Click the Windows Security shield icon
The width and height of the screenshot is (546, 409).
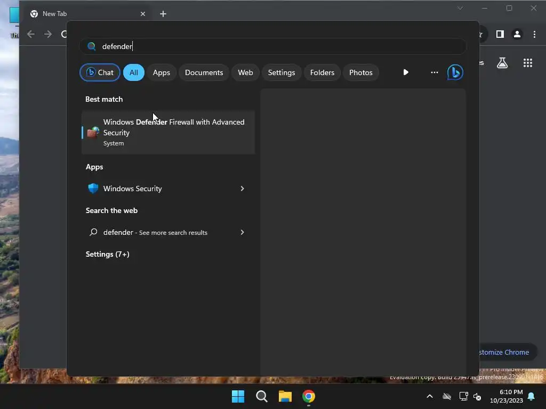pyautogui.click(x=93, y=189)
